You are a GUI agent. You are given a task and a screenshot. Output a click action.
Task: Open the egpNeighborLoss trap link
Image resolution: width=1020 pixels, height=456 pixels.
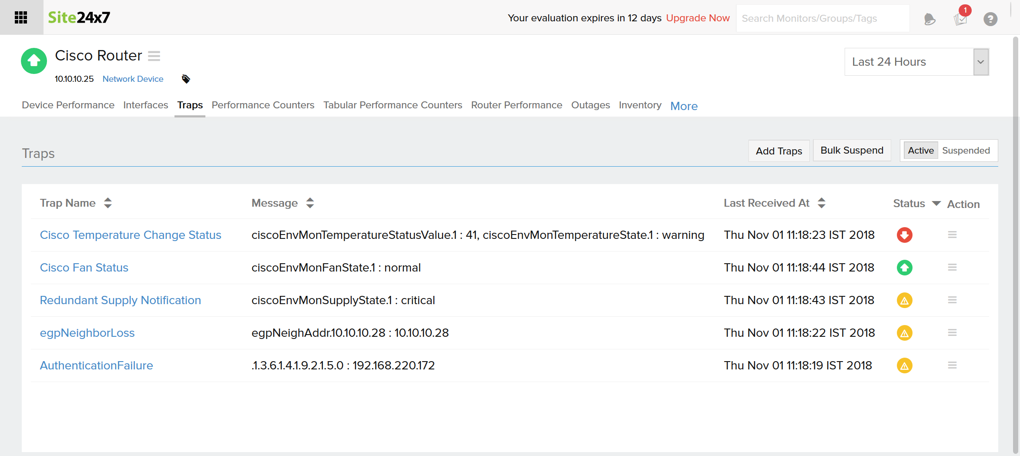click(87, 333)
